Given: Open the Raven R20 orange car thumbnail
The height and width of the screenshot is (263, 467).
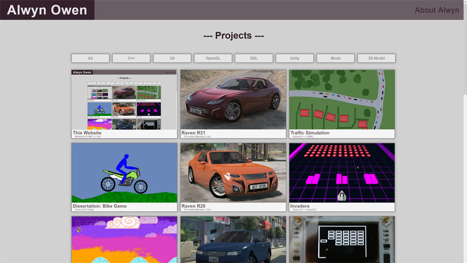Looking at the screenshot, I should click(233, 173).
